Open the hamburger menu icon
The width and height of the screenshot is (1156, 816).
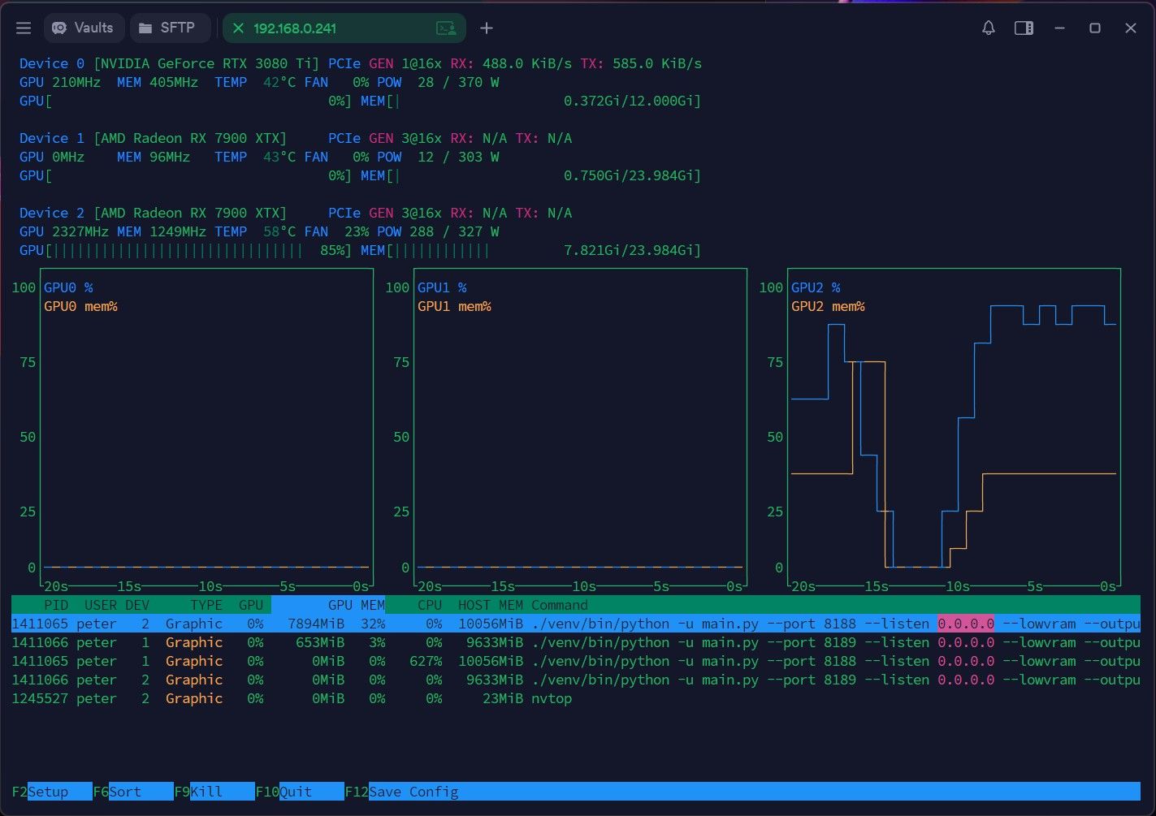click(24, 28)
